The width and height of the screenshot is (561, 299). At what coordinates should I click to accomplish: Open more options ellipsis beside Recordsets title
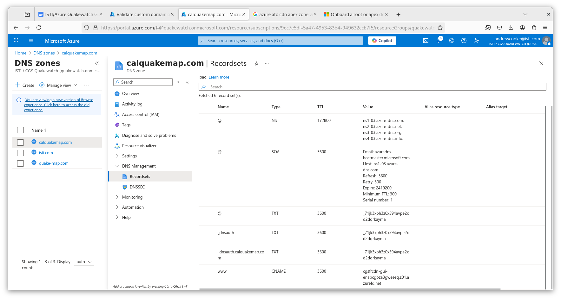click(x=267, y=63)
